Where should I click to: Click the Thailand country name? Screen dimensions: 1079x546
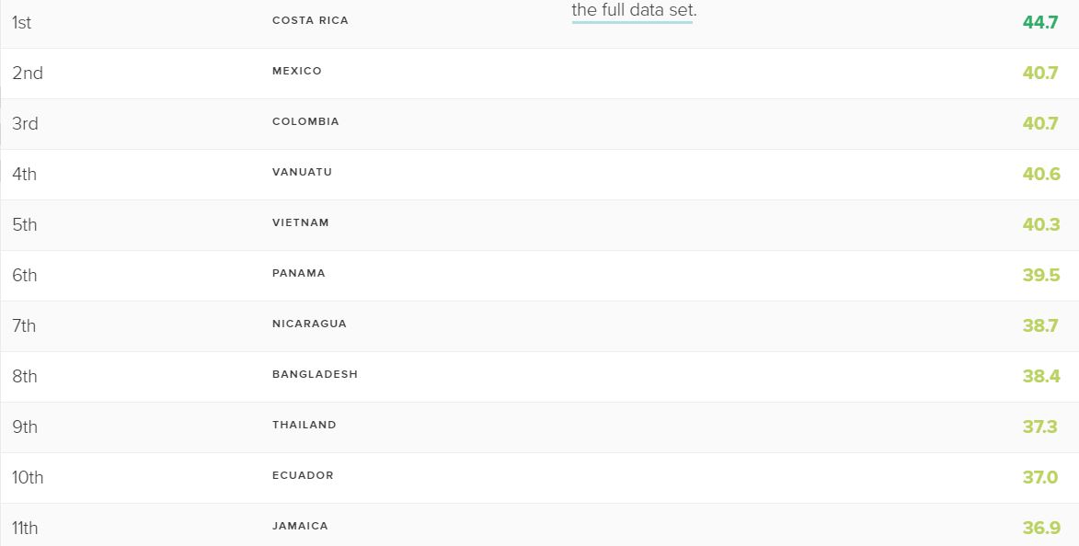(304, 425)
